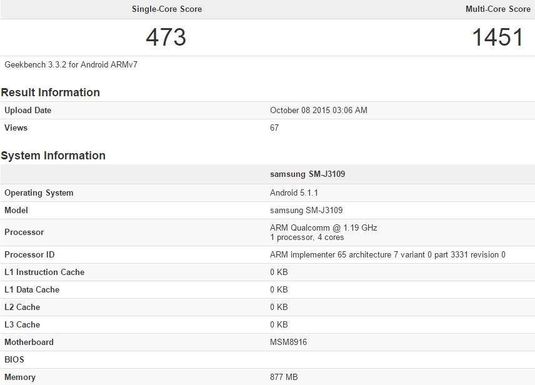Click the System Information heading
The height and width of the screenshot is (385, 535).
click(53, 155)
